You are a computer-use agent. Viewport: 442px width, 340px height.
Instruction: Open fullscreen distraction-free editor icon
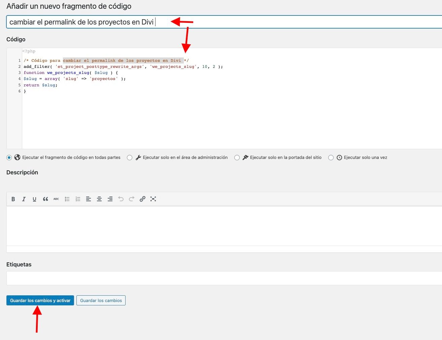click(153, 199)
